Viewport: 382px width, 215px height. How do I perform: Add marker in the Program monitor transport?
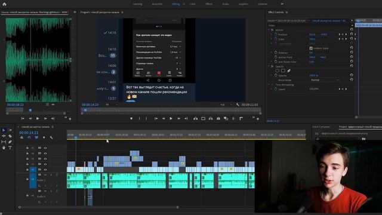131,119
